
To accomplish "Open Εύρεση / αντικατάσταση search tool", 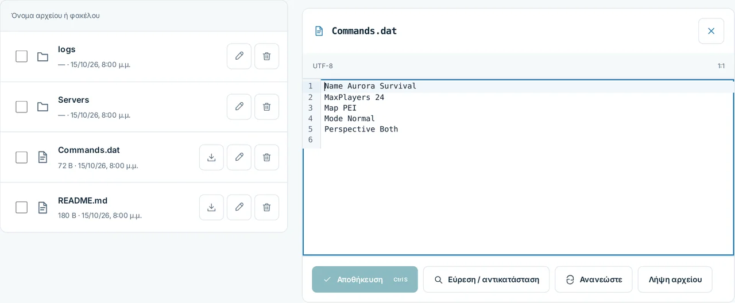I will coord(486,279).
